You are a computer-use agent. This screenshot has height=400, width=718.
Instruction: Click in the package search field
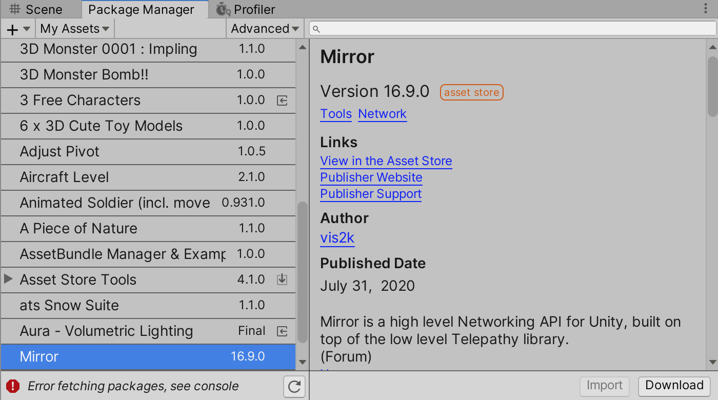[512, 29]
